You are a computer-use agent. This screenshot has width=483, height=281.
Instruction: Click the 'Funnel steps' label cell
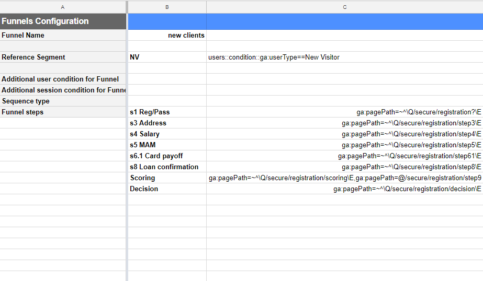tap(63, 112)
